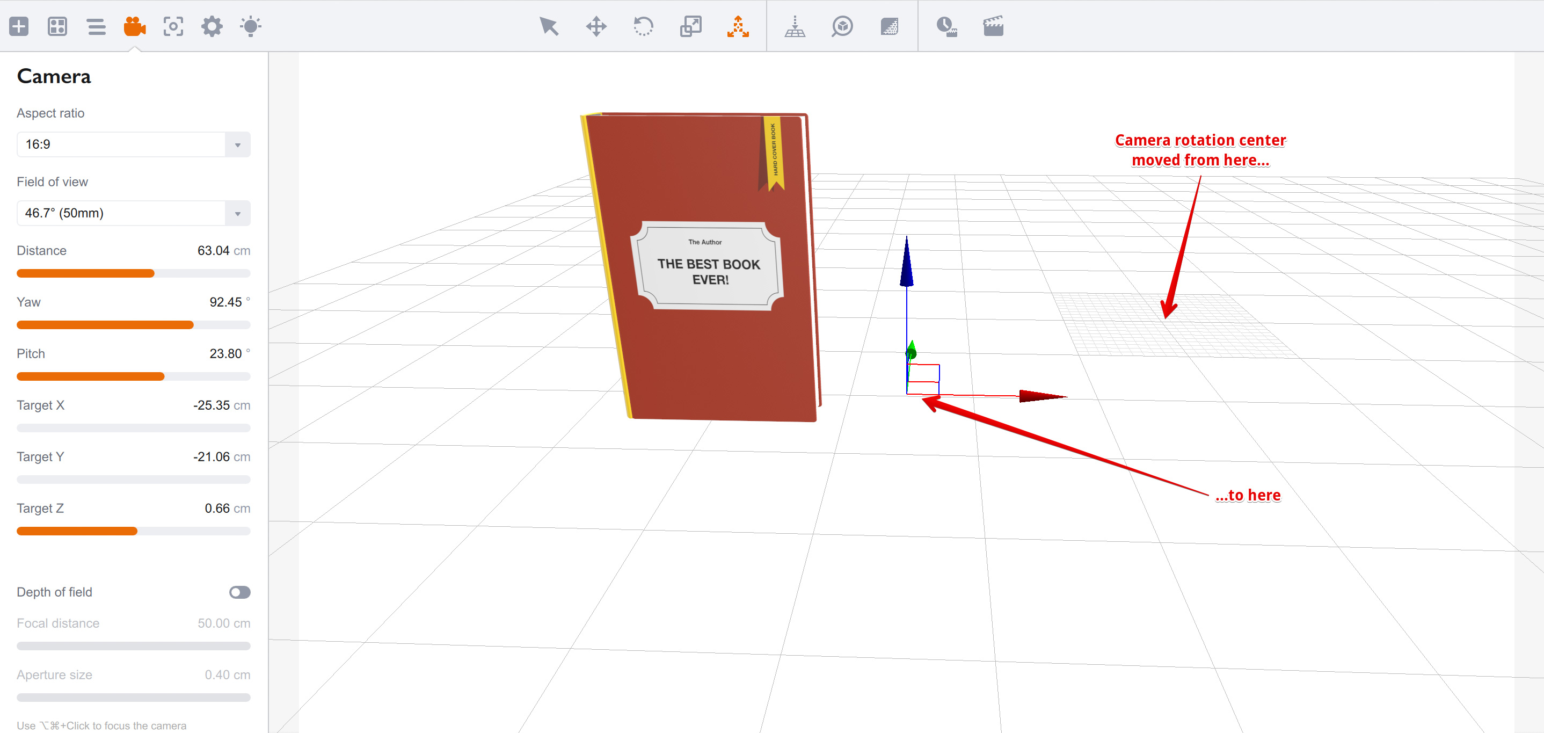The height and width of the screenshot is (733, 1544).
Task: Select the move tool with four arrows
Action: (x=596, y=26)
